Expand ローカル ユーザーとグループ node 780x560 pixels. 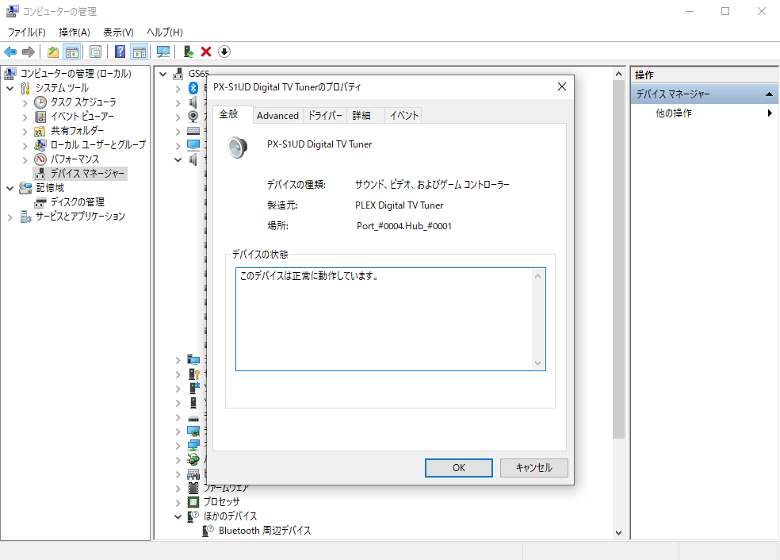[25, 146]
